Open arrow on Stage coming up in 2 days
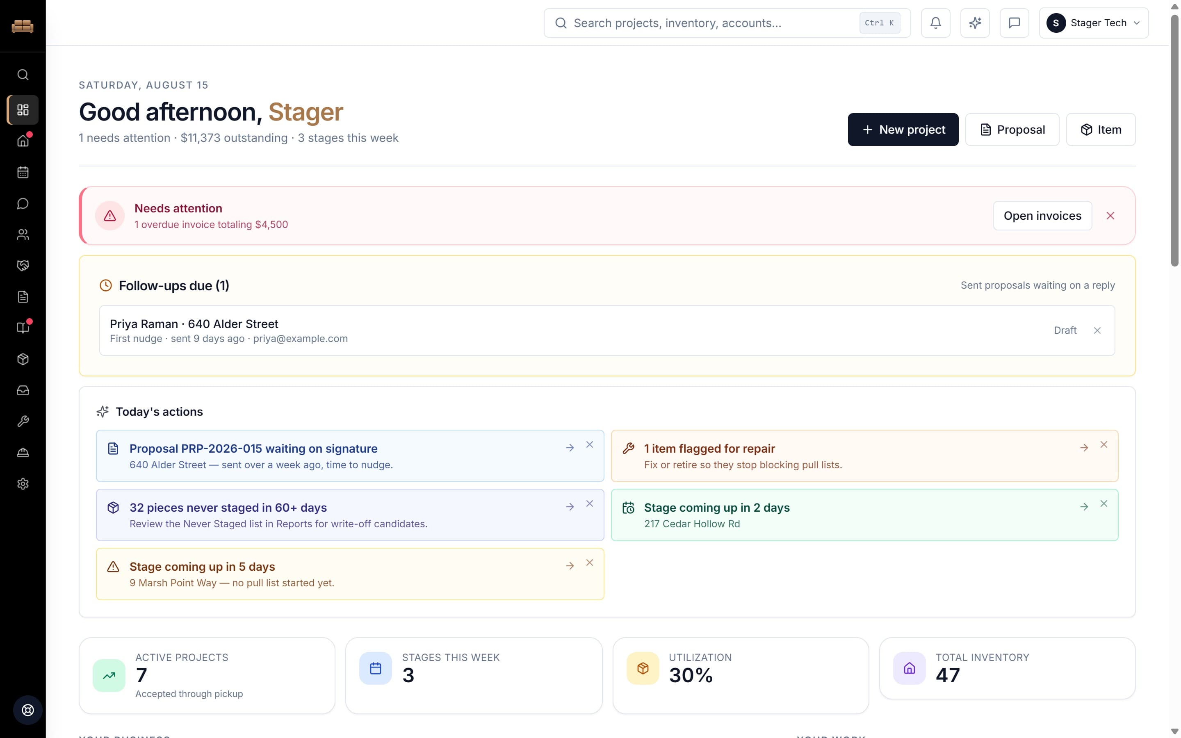Image resolution: width=1181 pixels, height=738 pixels. tap(1084, 507)
